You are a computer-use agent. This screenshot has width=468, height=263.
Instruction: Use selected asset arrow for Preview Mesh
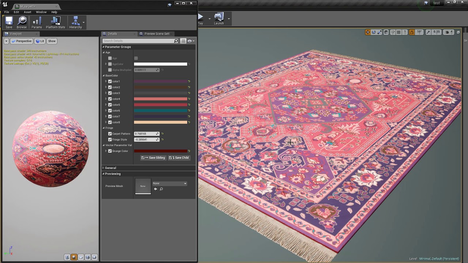tap(155, 189)
